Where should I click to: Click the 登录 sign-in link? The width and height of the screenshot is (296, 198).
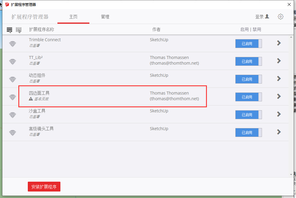262,17
